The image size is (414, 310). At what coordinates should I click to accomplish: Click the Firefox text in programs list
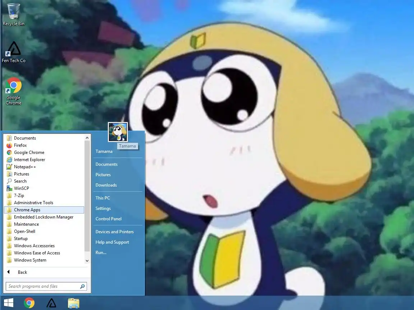[x=20, y=145]
